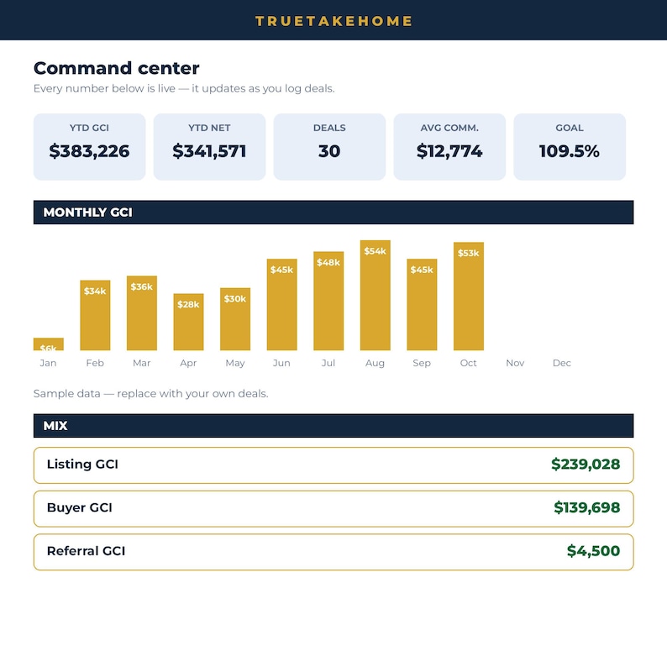Select the Aug axis label

(x=375, y=363)
